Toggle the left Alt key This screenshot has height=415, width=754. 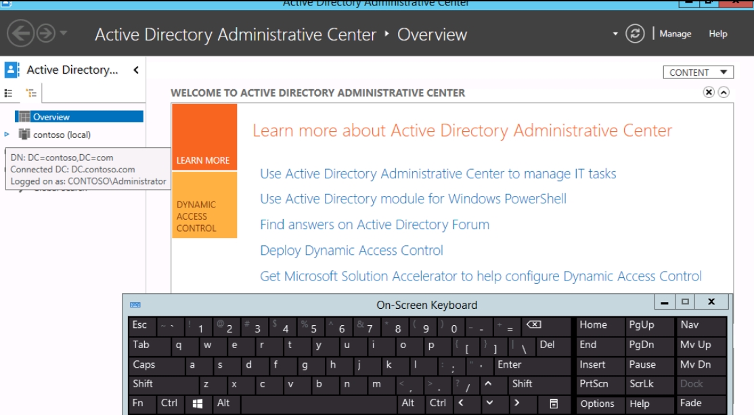pos(227,404)
